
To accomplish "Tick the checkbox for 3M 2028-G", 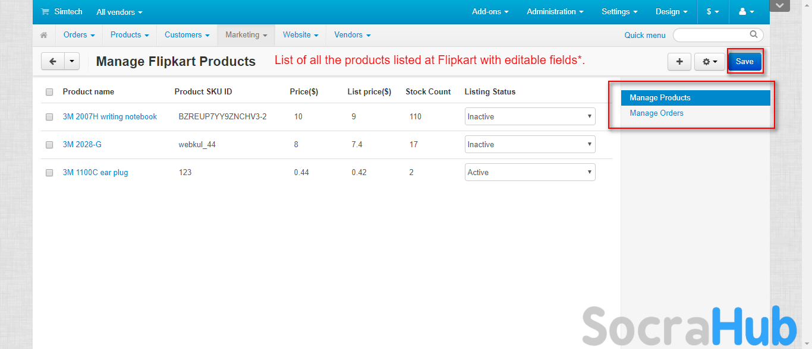I will 49,145.
